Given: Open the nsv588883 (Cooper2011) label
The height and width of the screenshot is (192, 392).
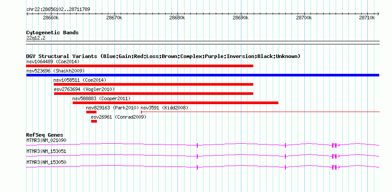Looking at the screenshot, I should click(101, 98).
